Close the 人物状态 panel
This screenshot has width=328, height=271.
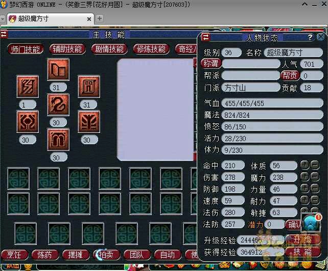coord(321,38)
